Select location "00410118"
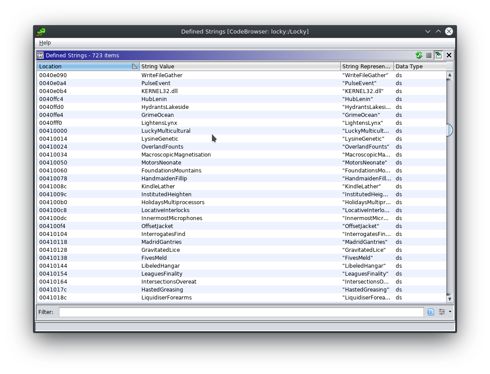490x374 pixels. tap(53, 242)
